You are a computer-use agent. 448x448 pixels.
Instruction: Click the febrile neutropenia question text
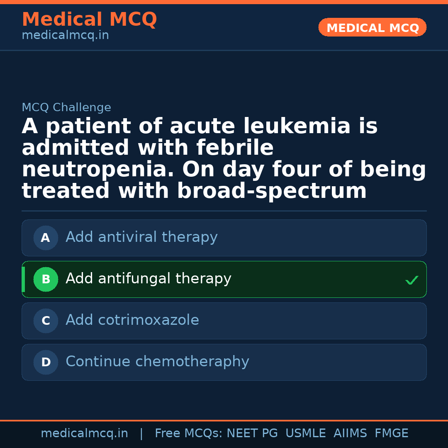pyautogui.click(x=224, y=159)
